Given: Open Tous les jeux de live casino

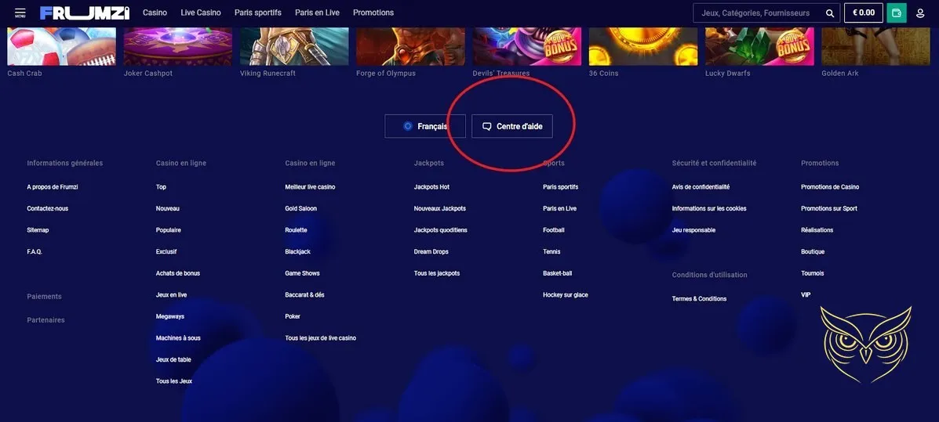Looking at the screenshot, I should click(320, 337).
